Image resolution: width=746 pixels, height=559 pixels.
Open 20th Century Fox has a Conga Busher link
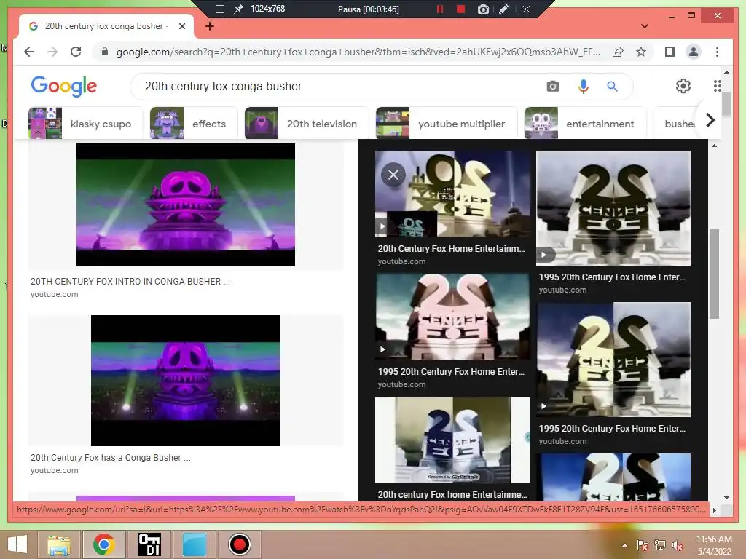click(x=111, y=457)
